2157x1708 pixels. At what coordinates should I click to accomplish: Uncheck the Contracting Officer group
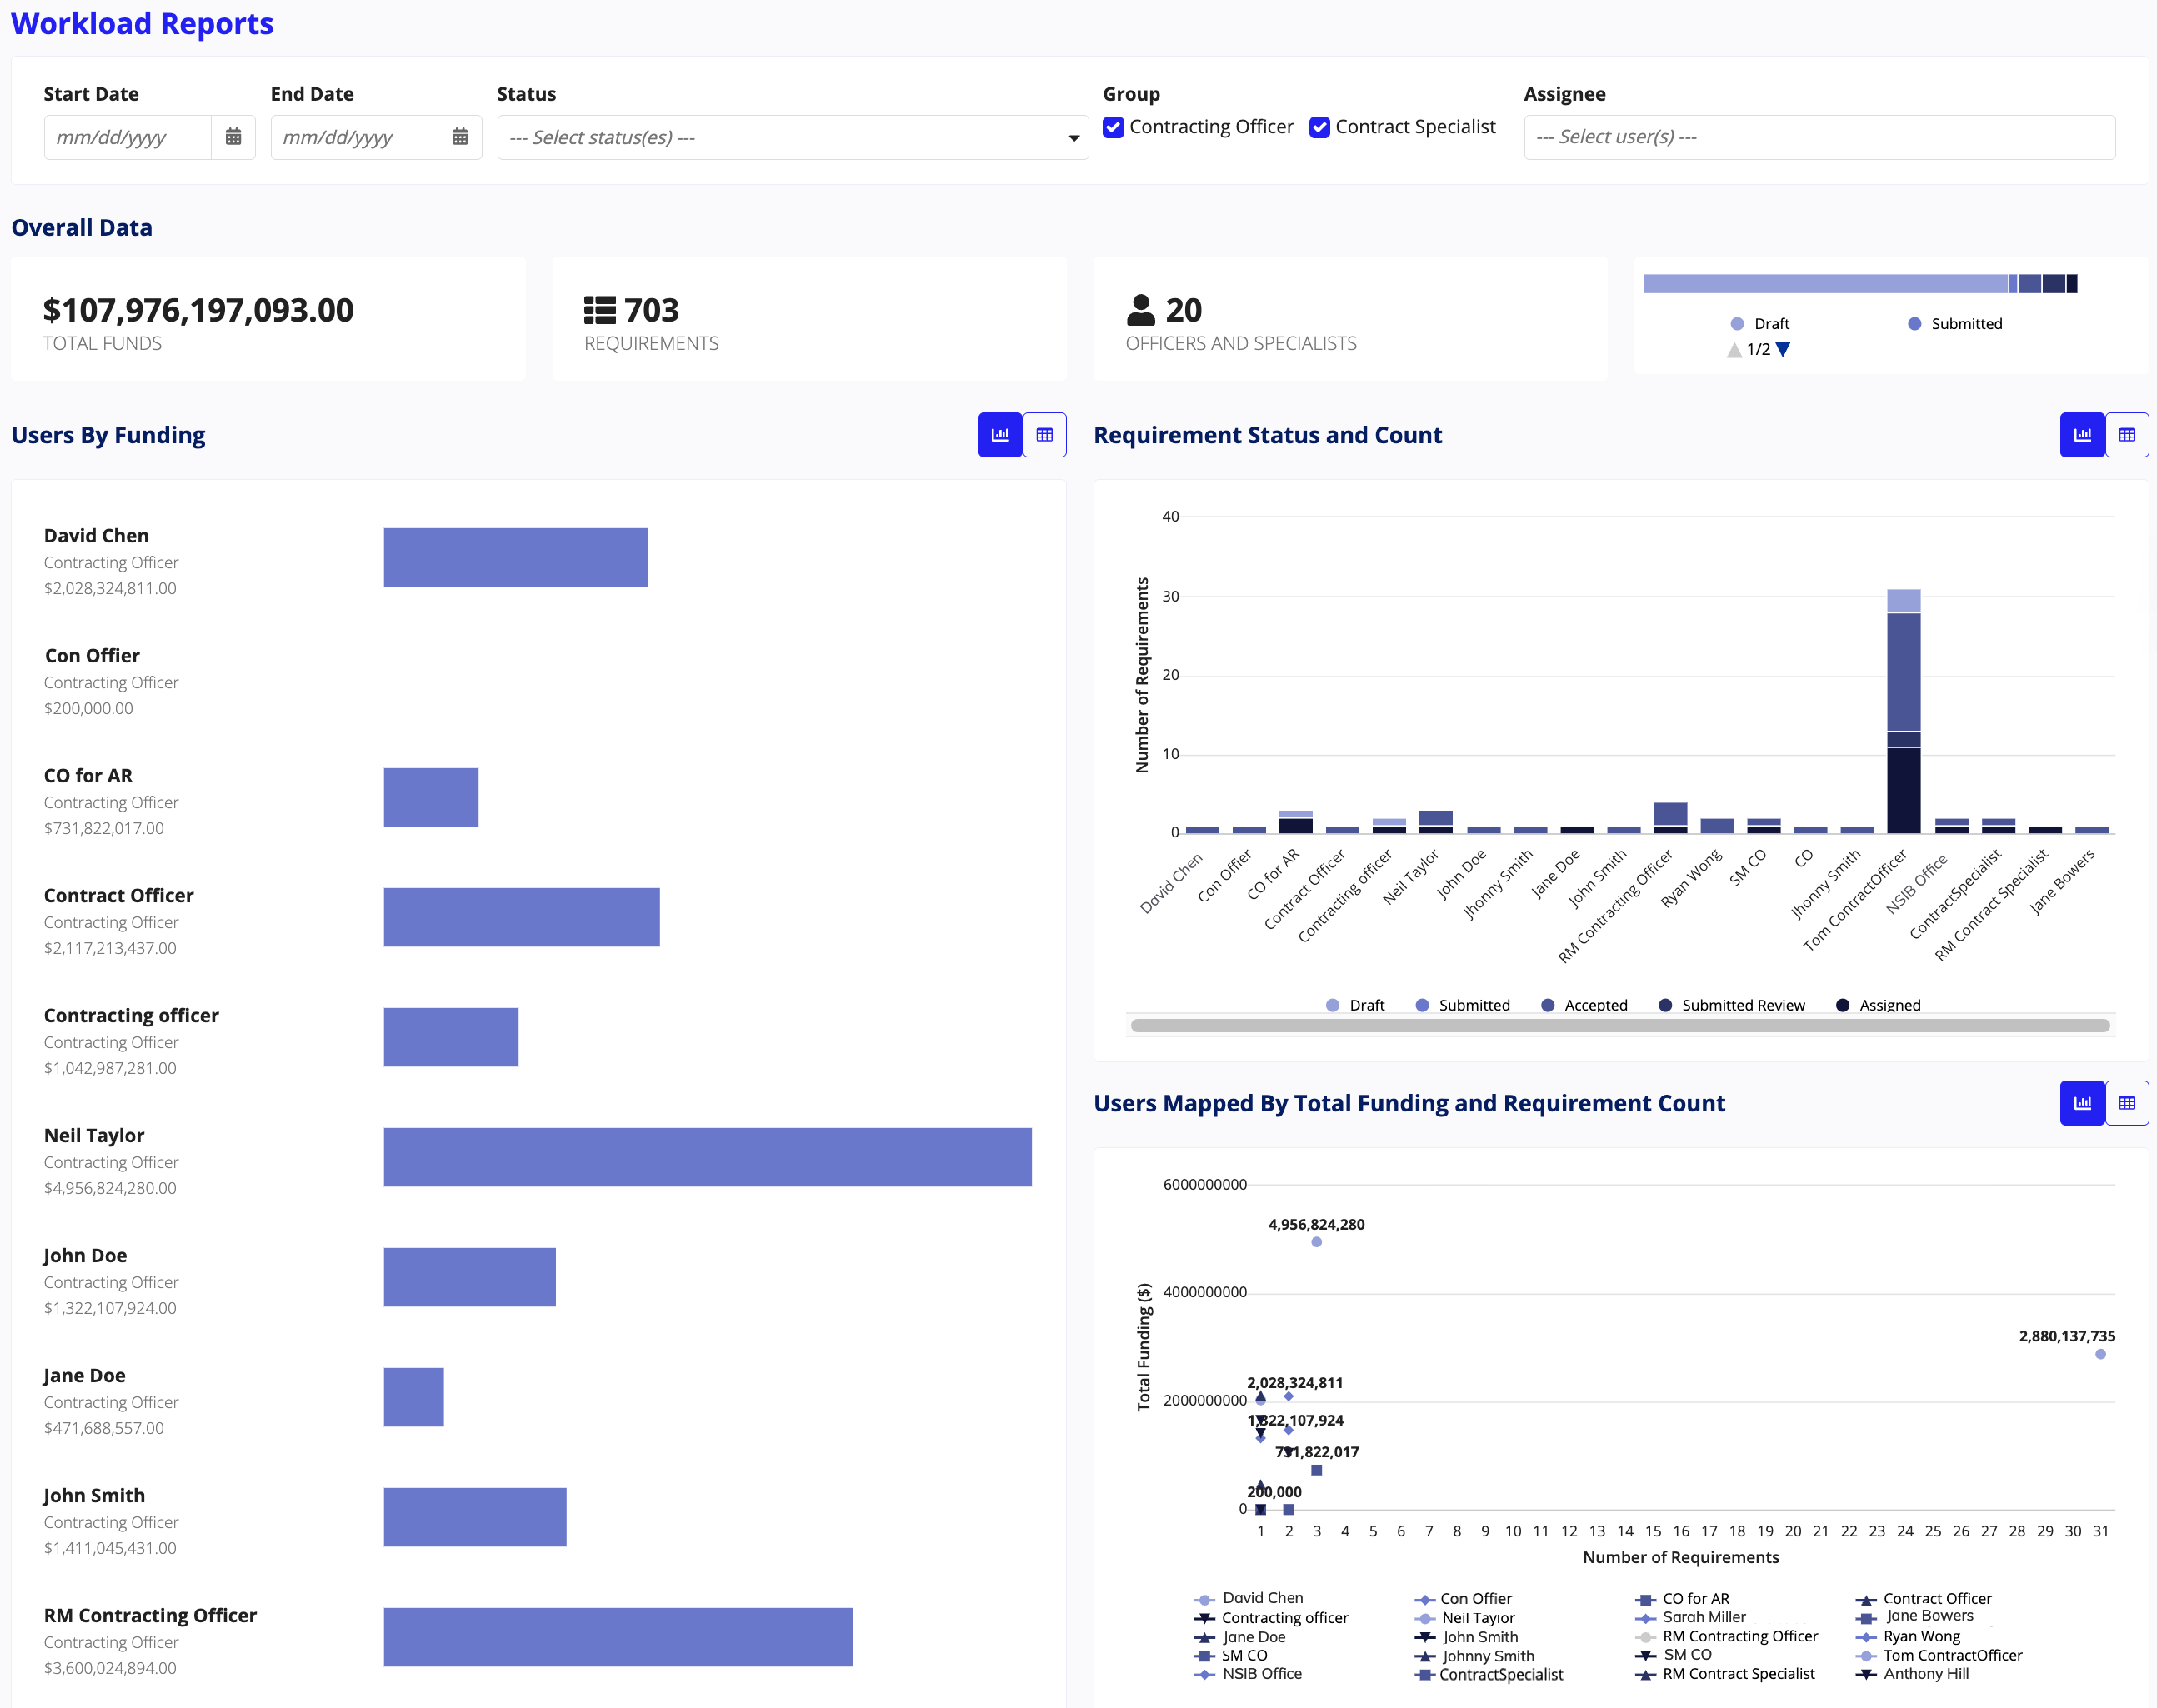coord(1113,127)
